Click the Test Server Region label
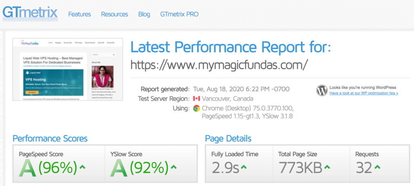The width and height of the screenshot is (414, 186). coord(164,99)
